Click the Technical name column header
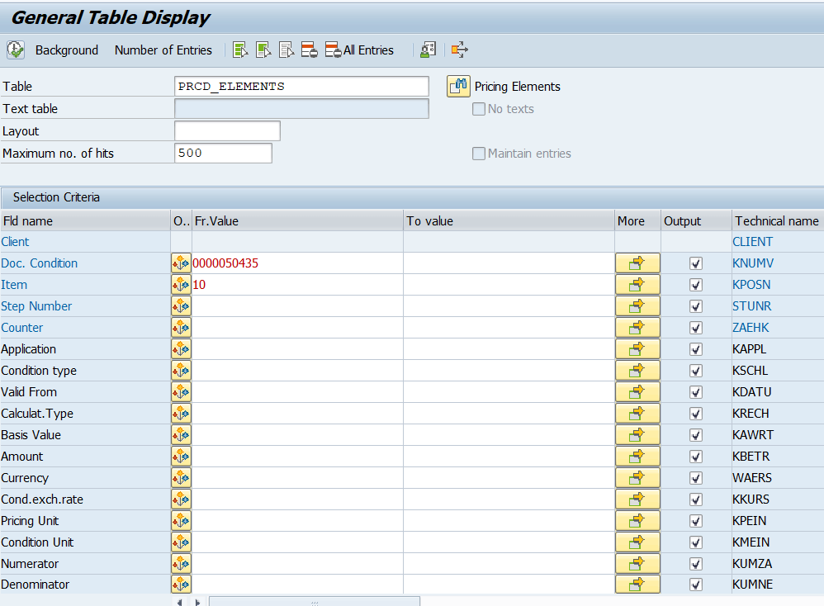 pyautogui.click(x=776, y=220)
